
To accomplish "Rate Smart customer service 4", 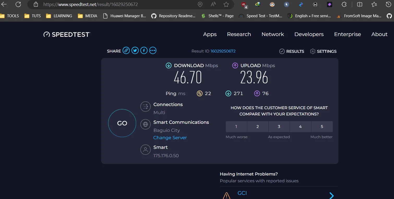I will [300, 127].
